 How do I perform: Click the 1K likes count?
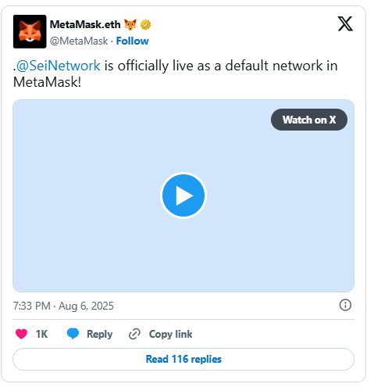[41, 334]
